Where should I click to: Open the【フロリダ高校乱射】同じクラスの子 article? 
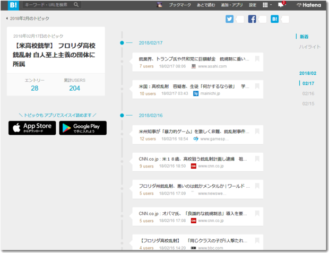[194, 241]
